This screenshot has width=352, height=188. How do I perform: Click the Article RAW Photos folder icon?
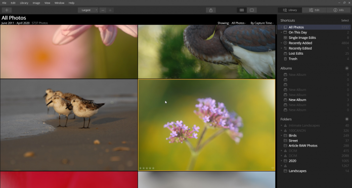[x=285, y=146]
